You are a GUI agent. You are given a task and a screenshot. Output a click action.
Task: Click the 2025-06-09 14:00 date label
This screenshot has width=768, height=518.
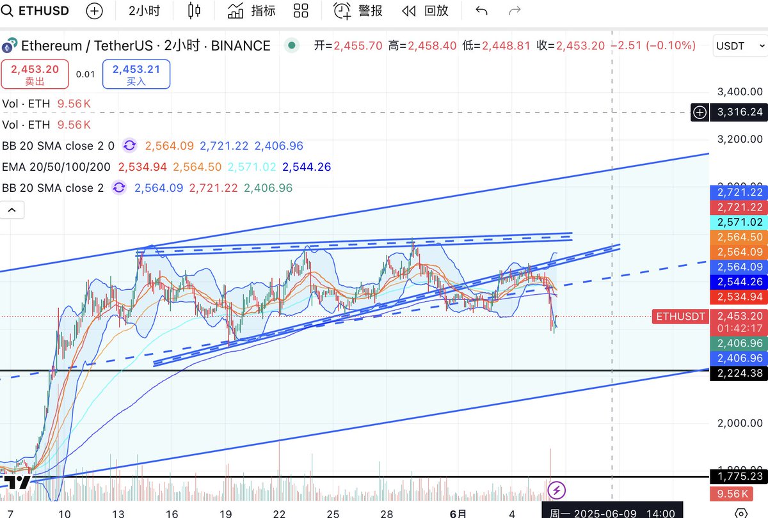pos(613,512)
